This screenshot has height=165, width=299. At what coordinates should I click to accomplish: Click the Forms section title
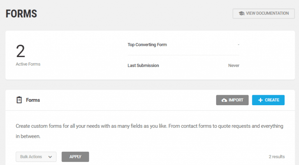pos(33,100)
